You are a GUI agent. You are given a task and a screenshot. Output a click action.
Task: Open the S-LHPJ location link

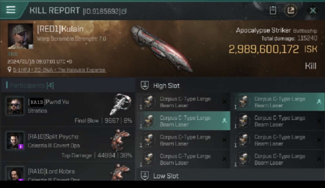pyautogui.click(x=59, y=70)
